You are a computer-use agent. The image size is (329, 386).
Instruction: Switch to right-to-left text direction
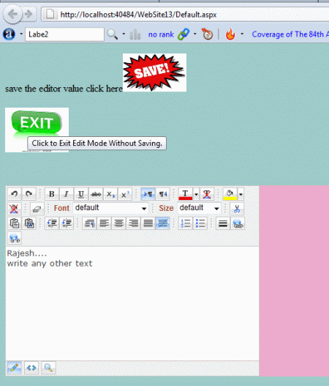coord(162,194)
